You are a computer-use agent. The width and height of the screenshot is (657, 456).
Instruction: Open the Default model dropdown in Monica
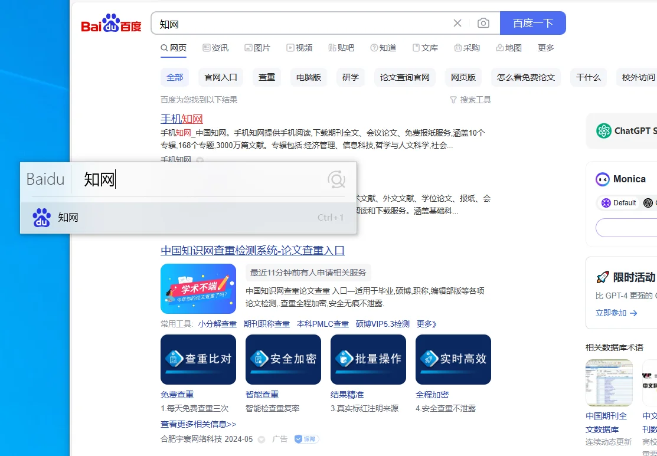(618, 202)
